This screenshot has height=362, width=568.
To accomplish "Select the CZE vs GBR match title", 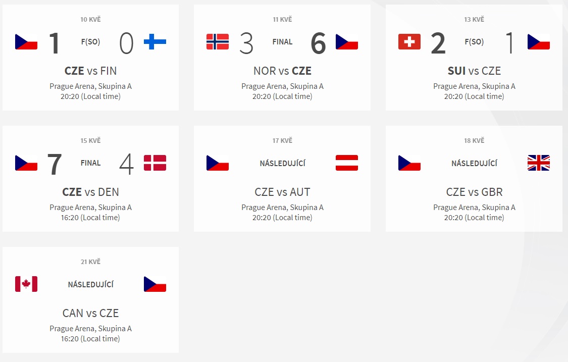I will [474, 192].
